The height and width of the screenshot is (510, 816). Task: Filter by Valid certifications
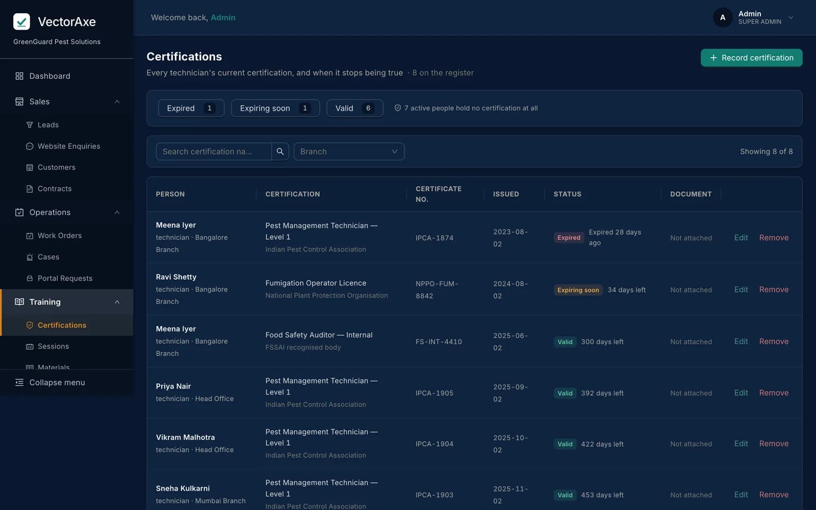tap(355, 108)
